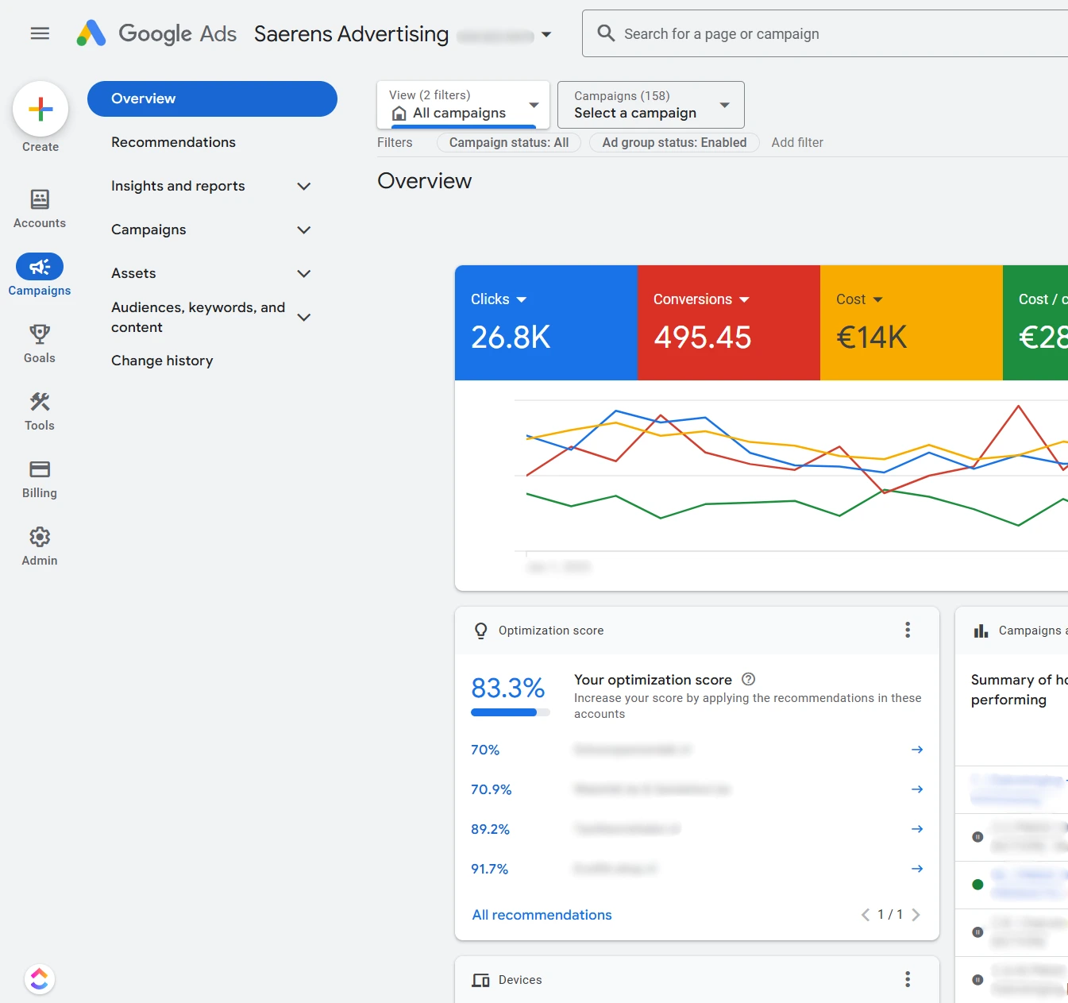The width and height of the screenshot is (1068, 1003).
Task: Click the Devices card icon
Action: tap(480, 980)
